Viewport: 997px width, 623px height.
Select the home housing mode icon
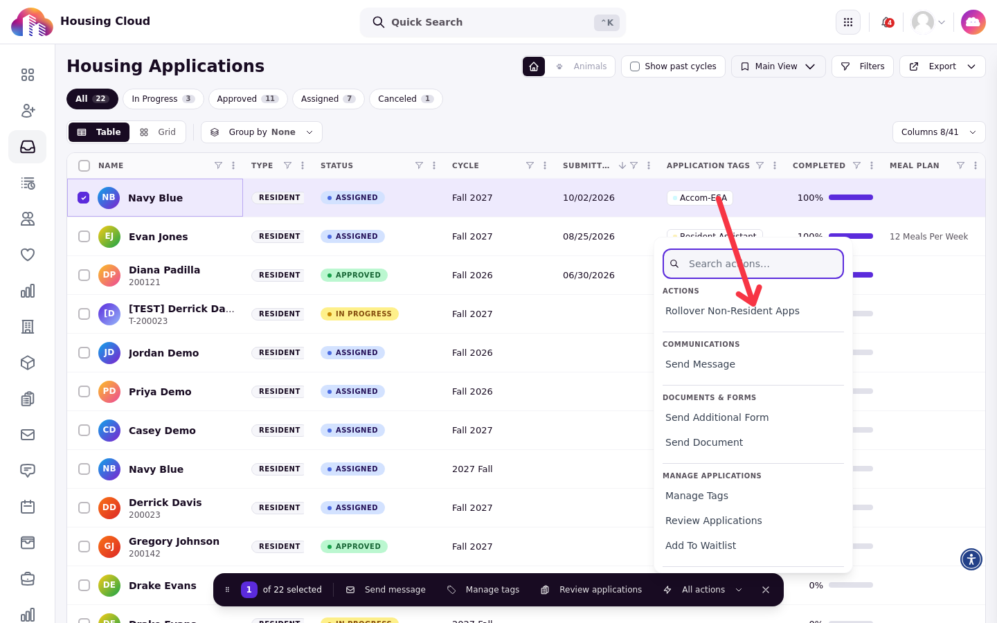pos(534,66)
